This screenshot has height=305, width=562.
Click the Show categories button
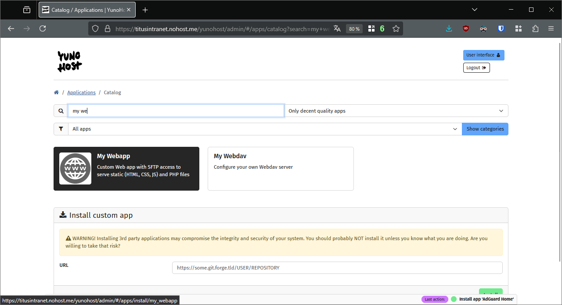[485, 129]
